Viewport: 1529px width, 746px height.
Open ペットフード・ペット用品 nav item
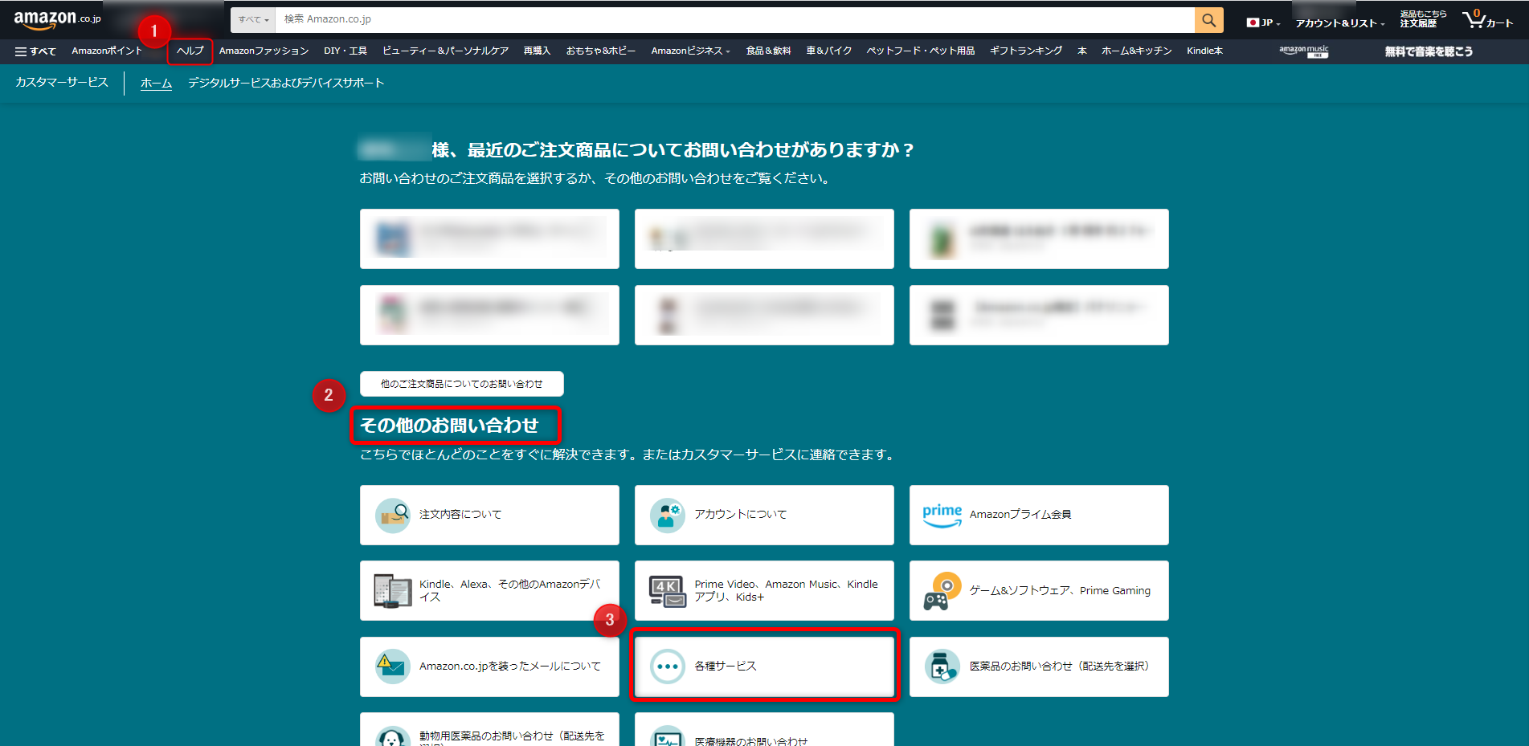coord(920,51)
